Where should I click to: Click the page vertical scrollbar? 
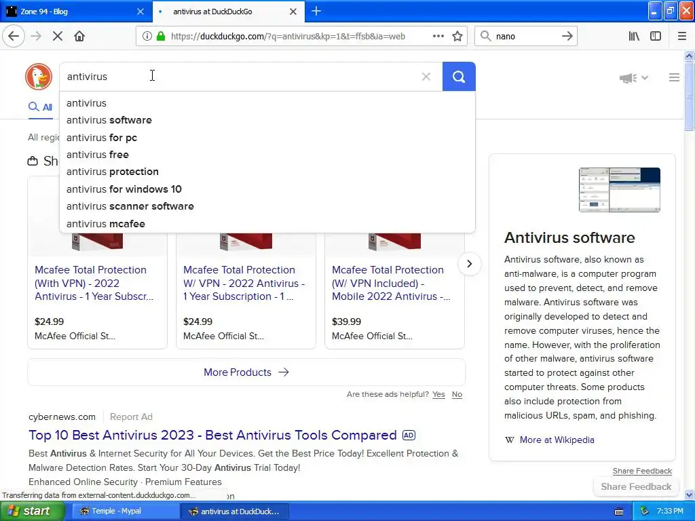coord(690,96)
